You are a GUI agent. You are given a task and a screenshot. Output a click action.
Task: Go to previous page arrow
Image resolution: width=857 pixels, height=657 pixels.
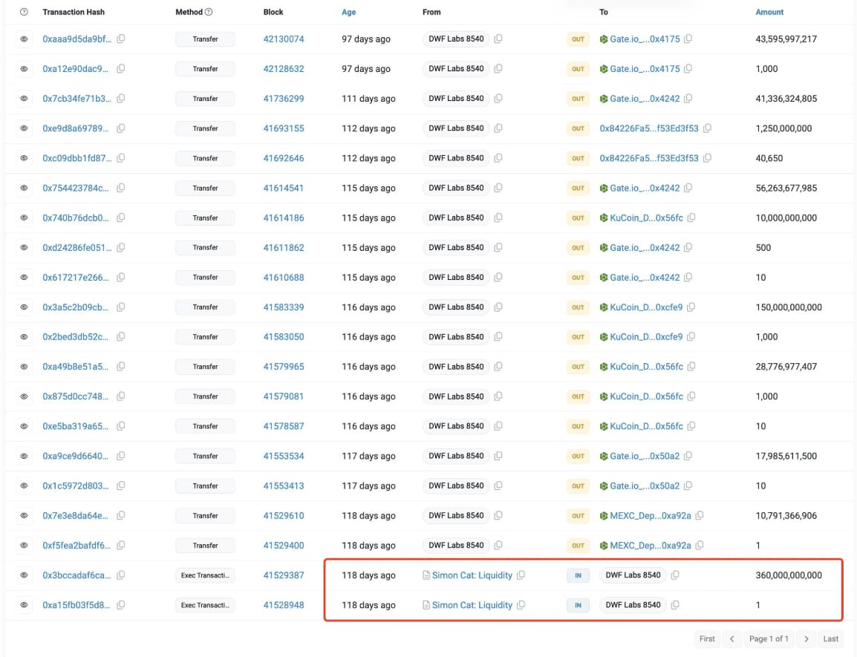(731, 638)
